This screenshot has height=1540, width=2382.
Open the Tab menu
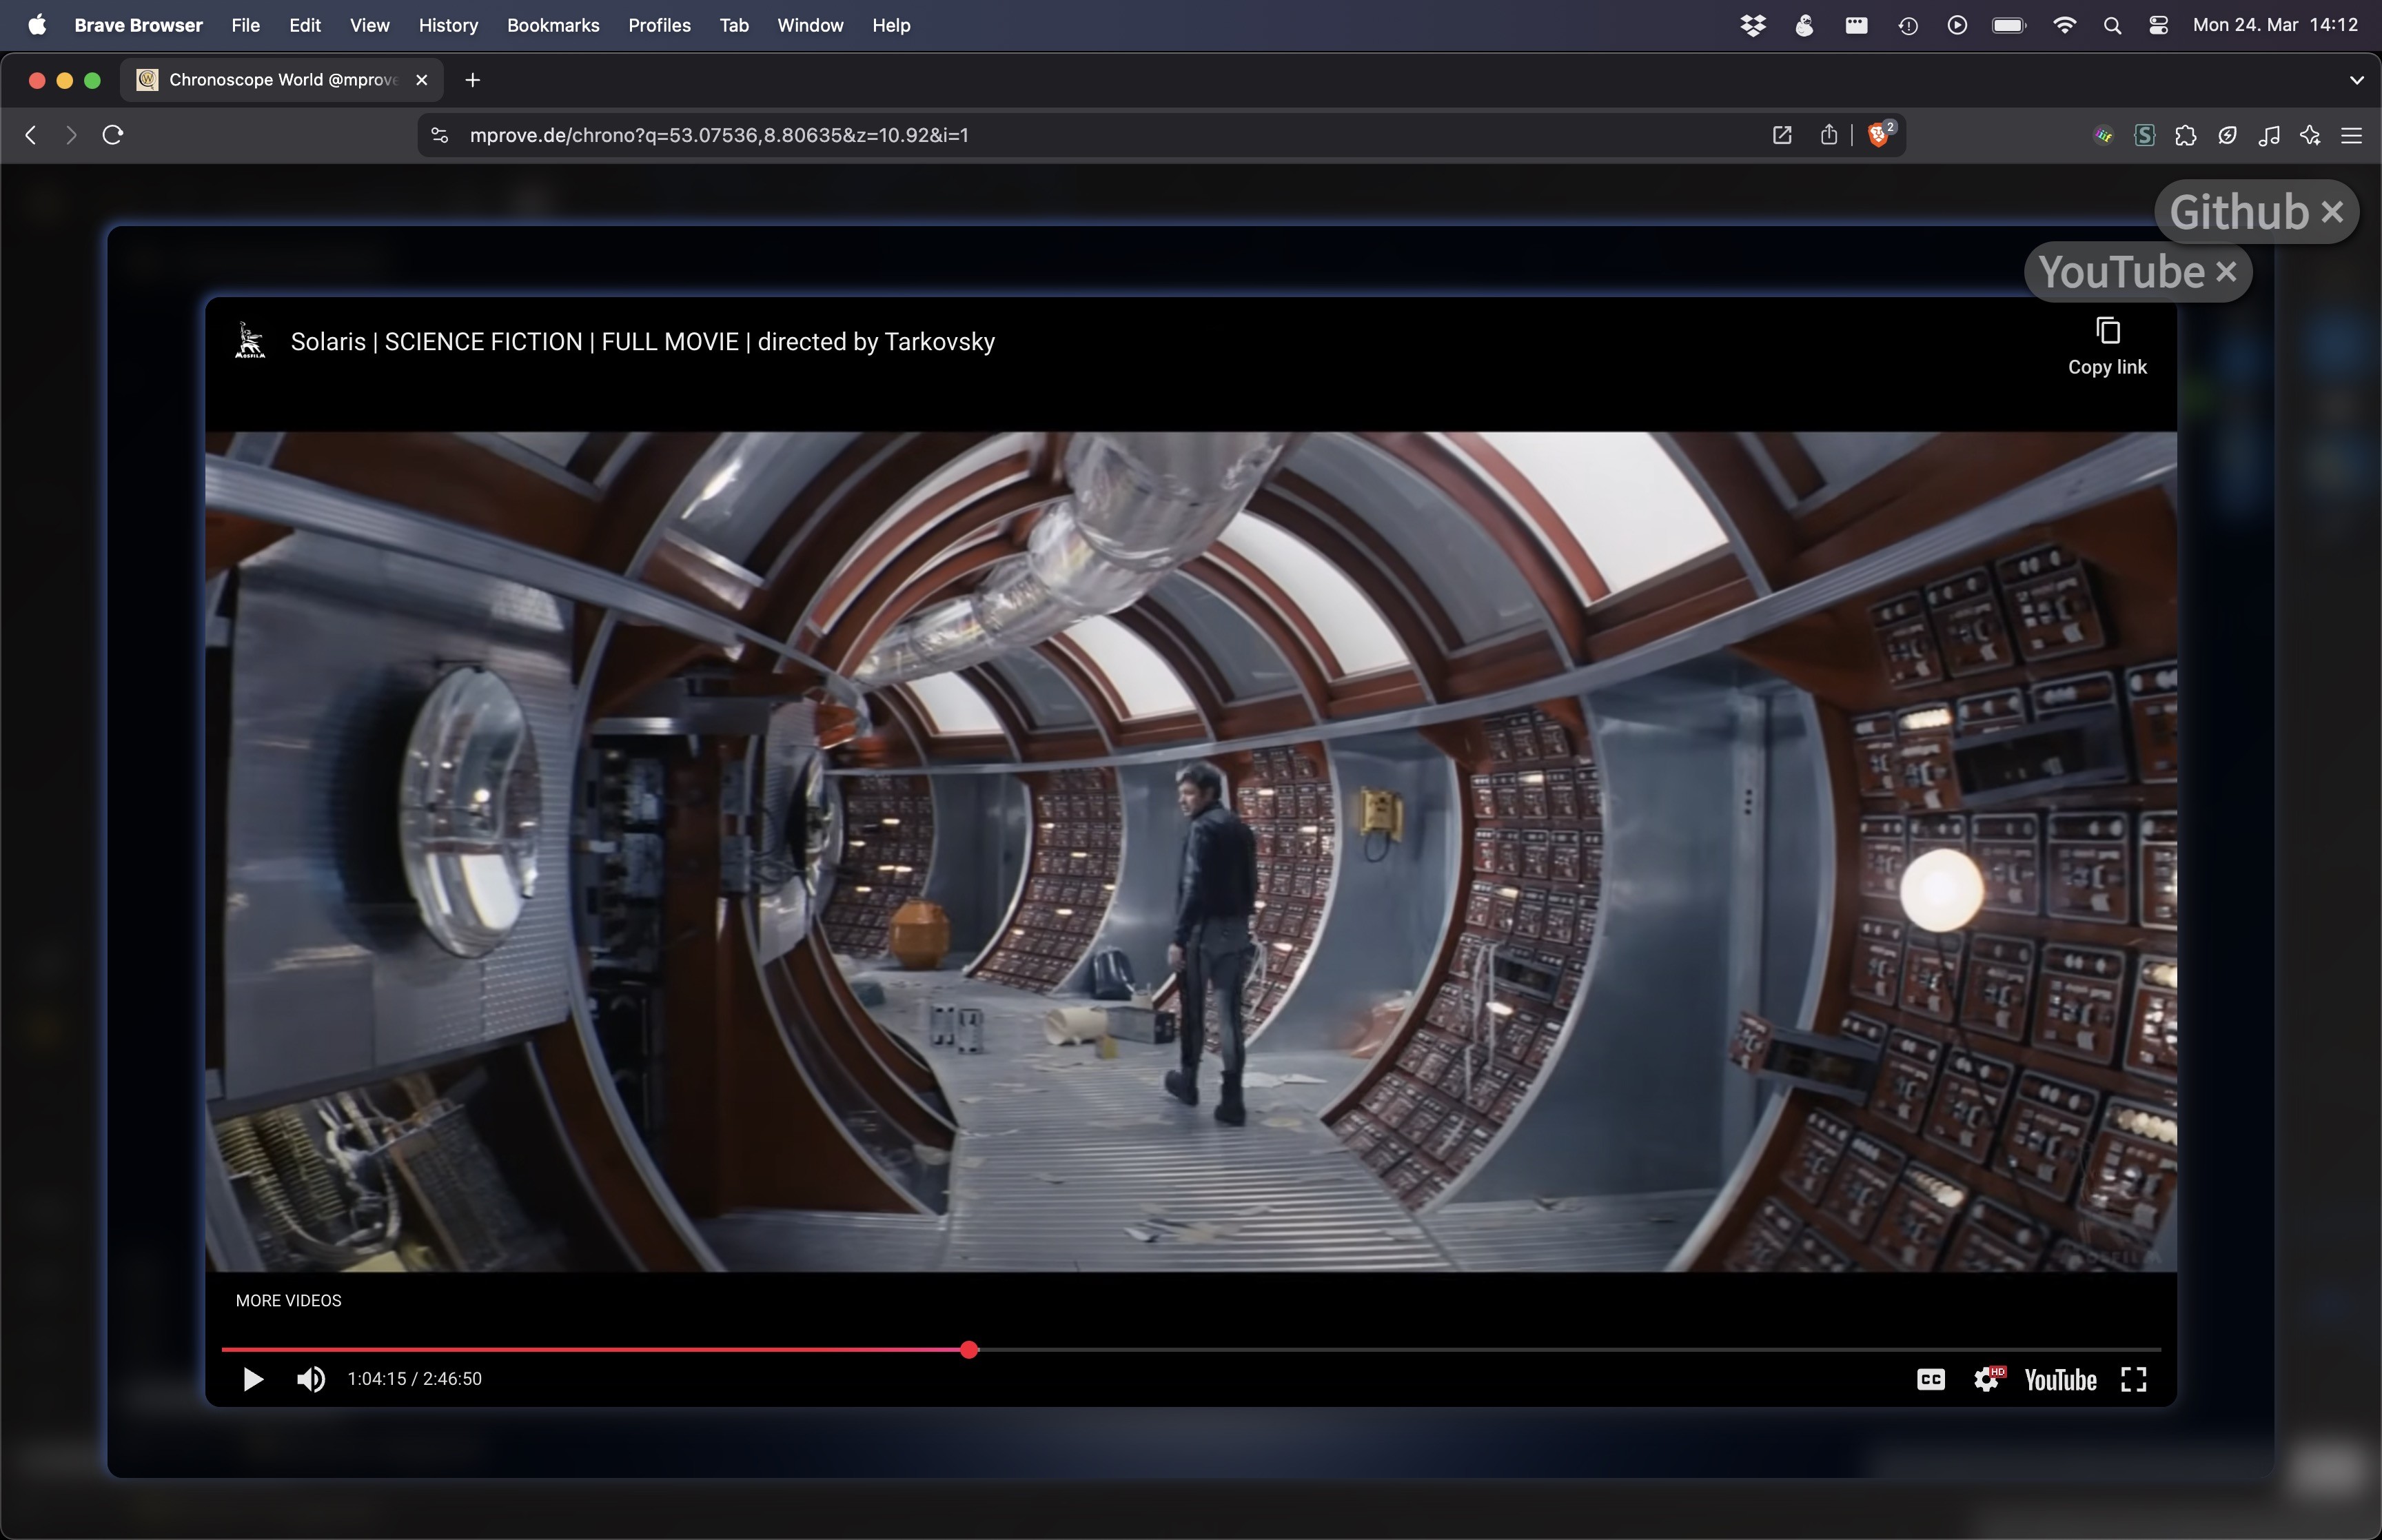(734, 25)
